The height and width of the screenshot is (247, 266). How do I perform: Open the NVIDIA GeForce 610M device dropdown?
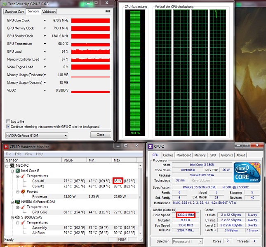click(x=36, y=135)
